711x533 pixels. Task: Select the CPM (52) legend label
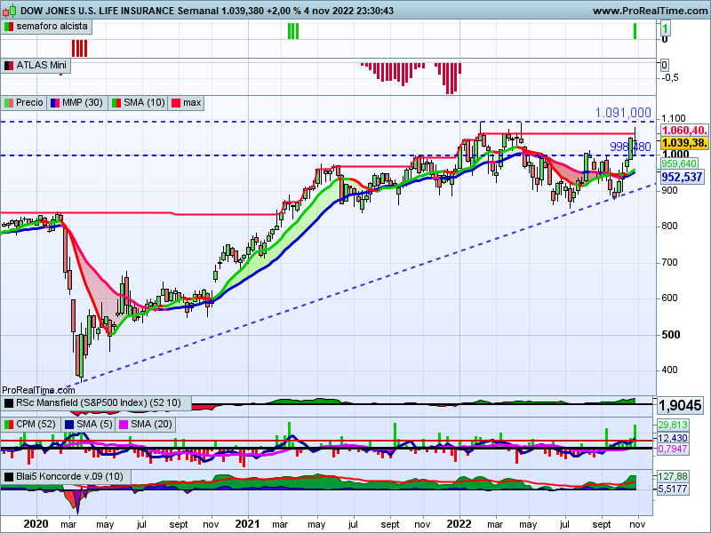click(36, 425)
